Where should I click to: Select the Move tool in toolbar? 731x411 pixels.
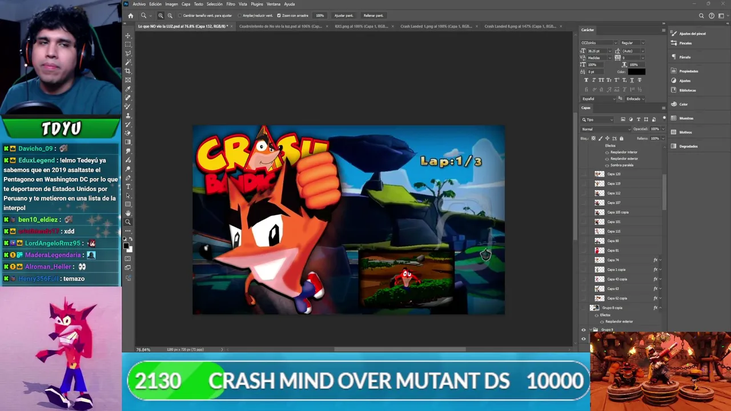pyautogui.click(x=128, y=35)
